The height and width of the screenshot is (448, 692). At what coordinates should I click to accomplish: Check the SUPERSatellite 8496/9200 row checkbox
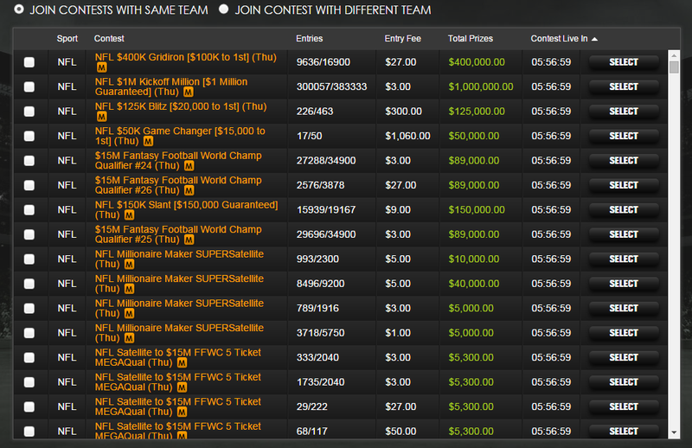tap(29, 284)
